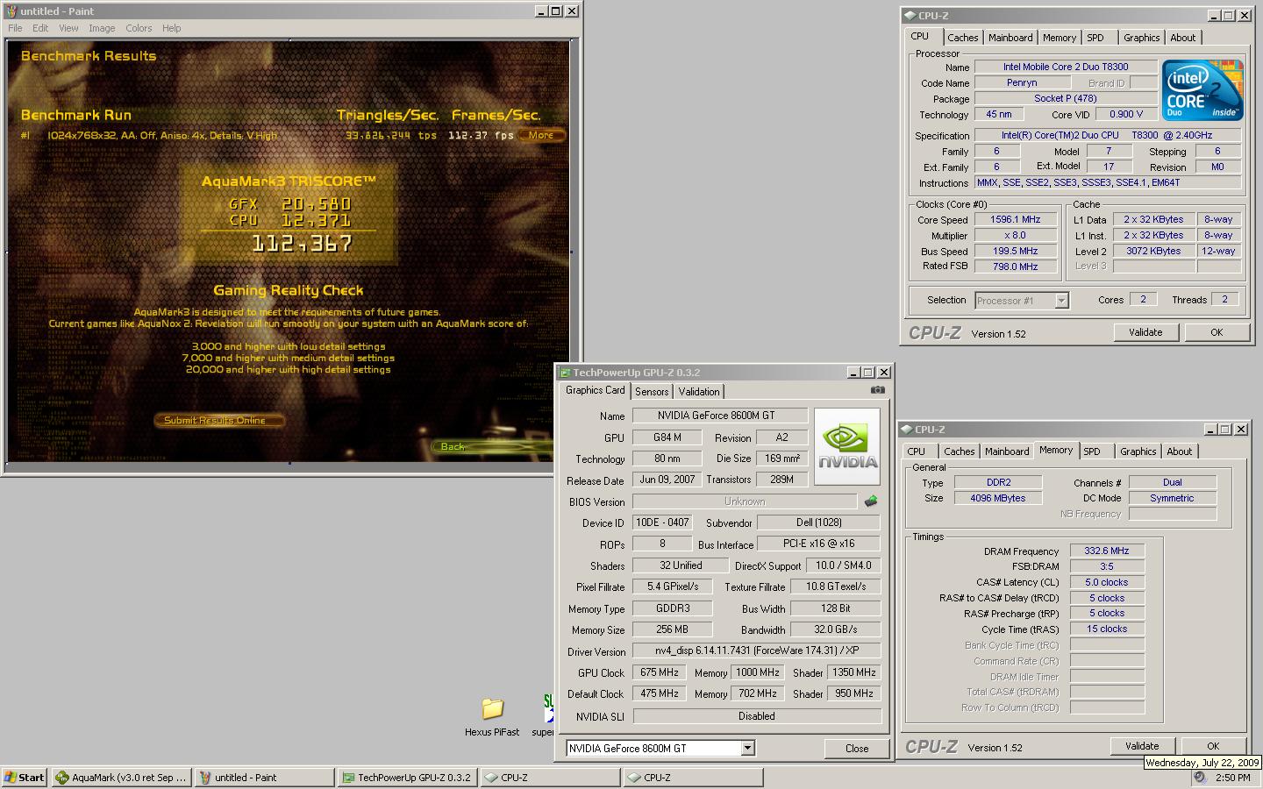Image resolution: width=1263 pixels, height=789 pixels.
Task: Open the Start menu
Action: pyautogui.click(x=25, y=778)
